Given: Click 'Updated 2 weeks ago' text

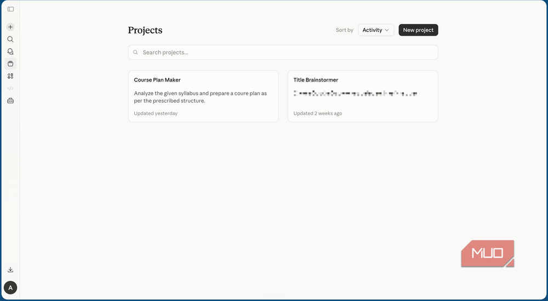Looking at the screenshot, I should (317, 113).
